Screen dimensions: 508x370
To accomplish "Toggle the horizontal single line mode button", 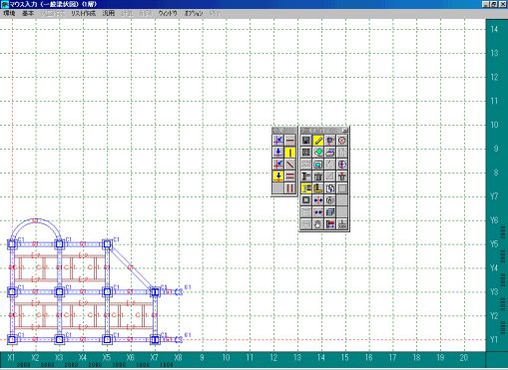I will click(290, 141).
